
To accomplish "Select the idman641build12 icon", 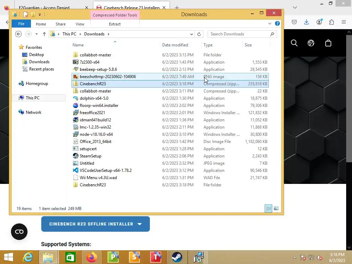I will click(x=75, y=120).
